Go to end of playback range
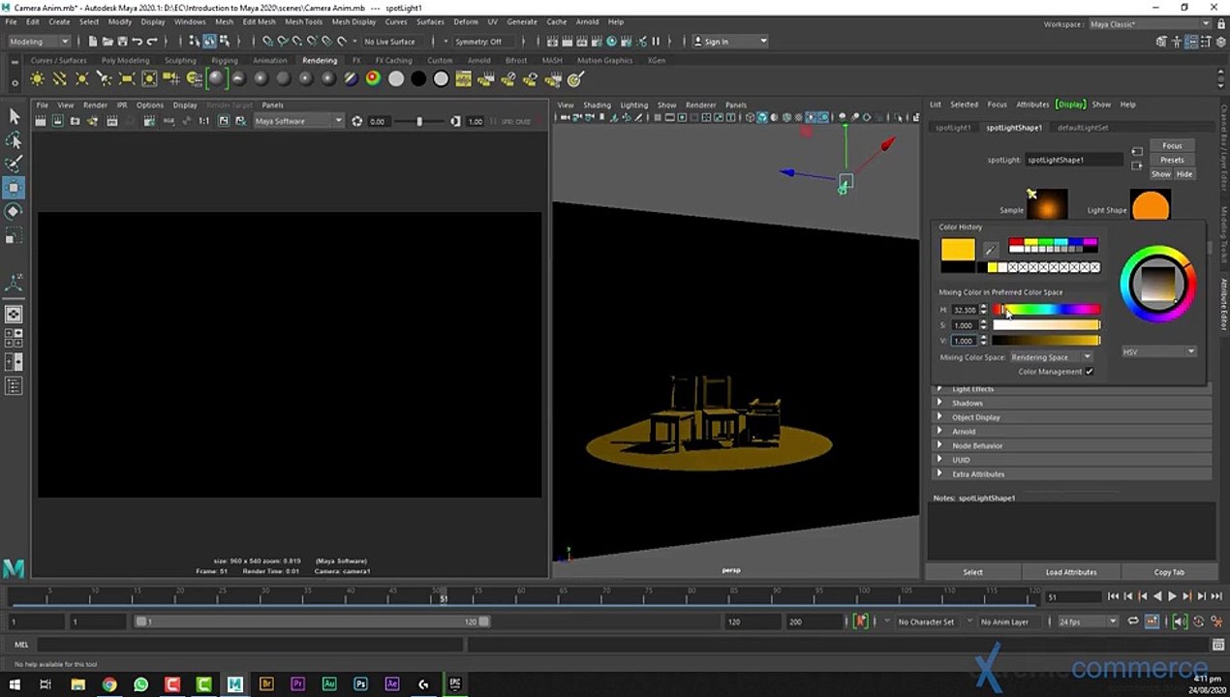The image size is (1230, 697). tap(1216, 596)
